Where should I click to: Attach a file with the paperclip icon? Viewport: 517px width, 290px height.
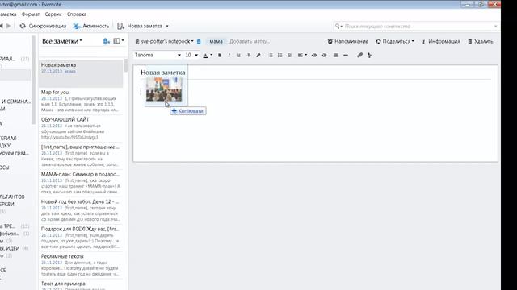(x=359, y=56)
